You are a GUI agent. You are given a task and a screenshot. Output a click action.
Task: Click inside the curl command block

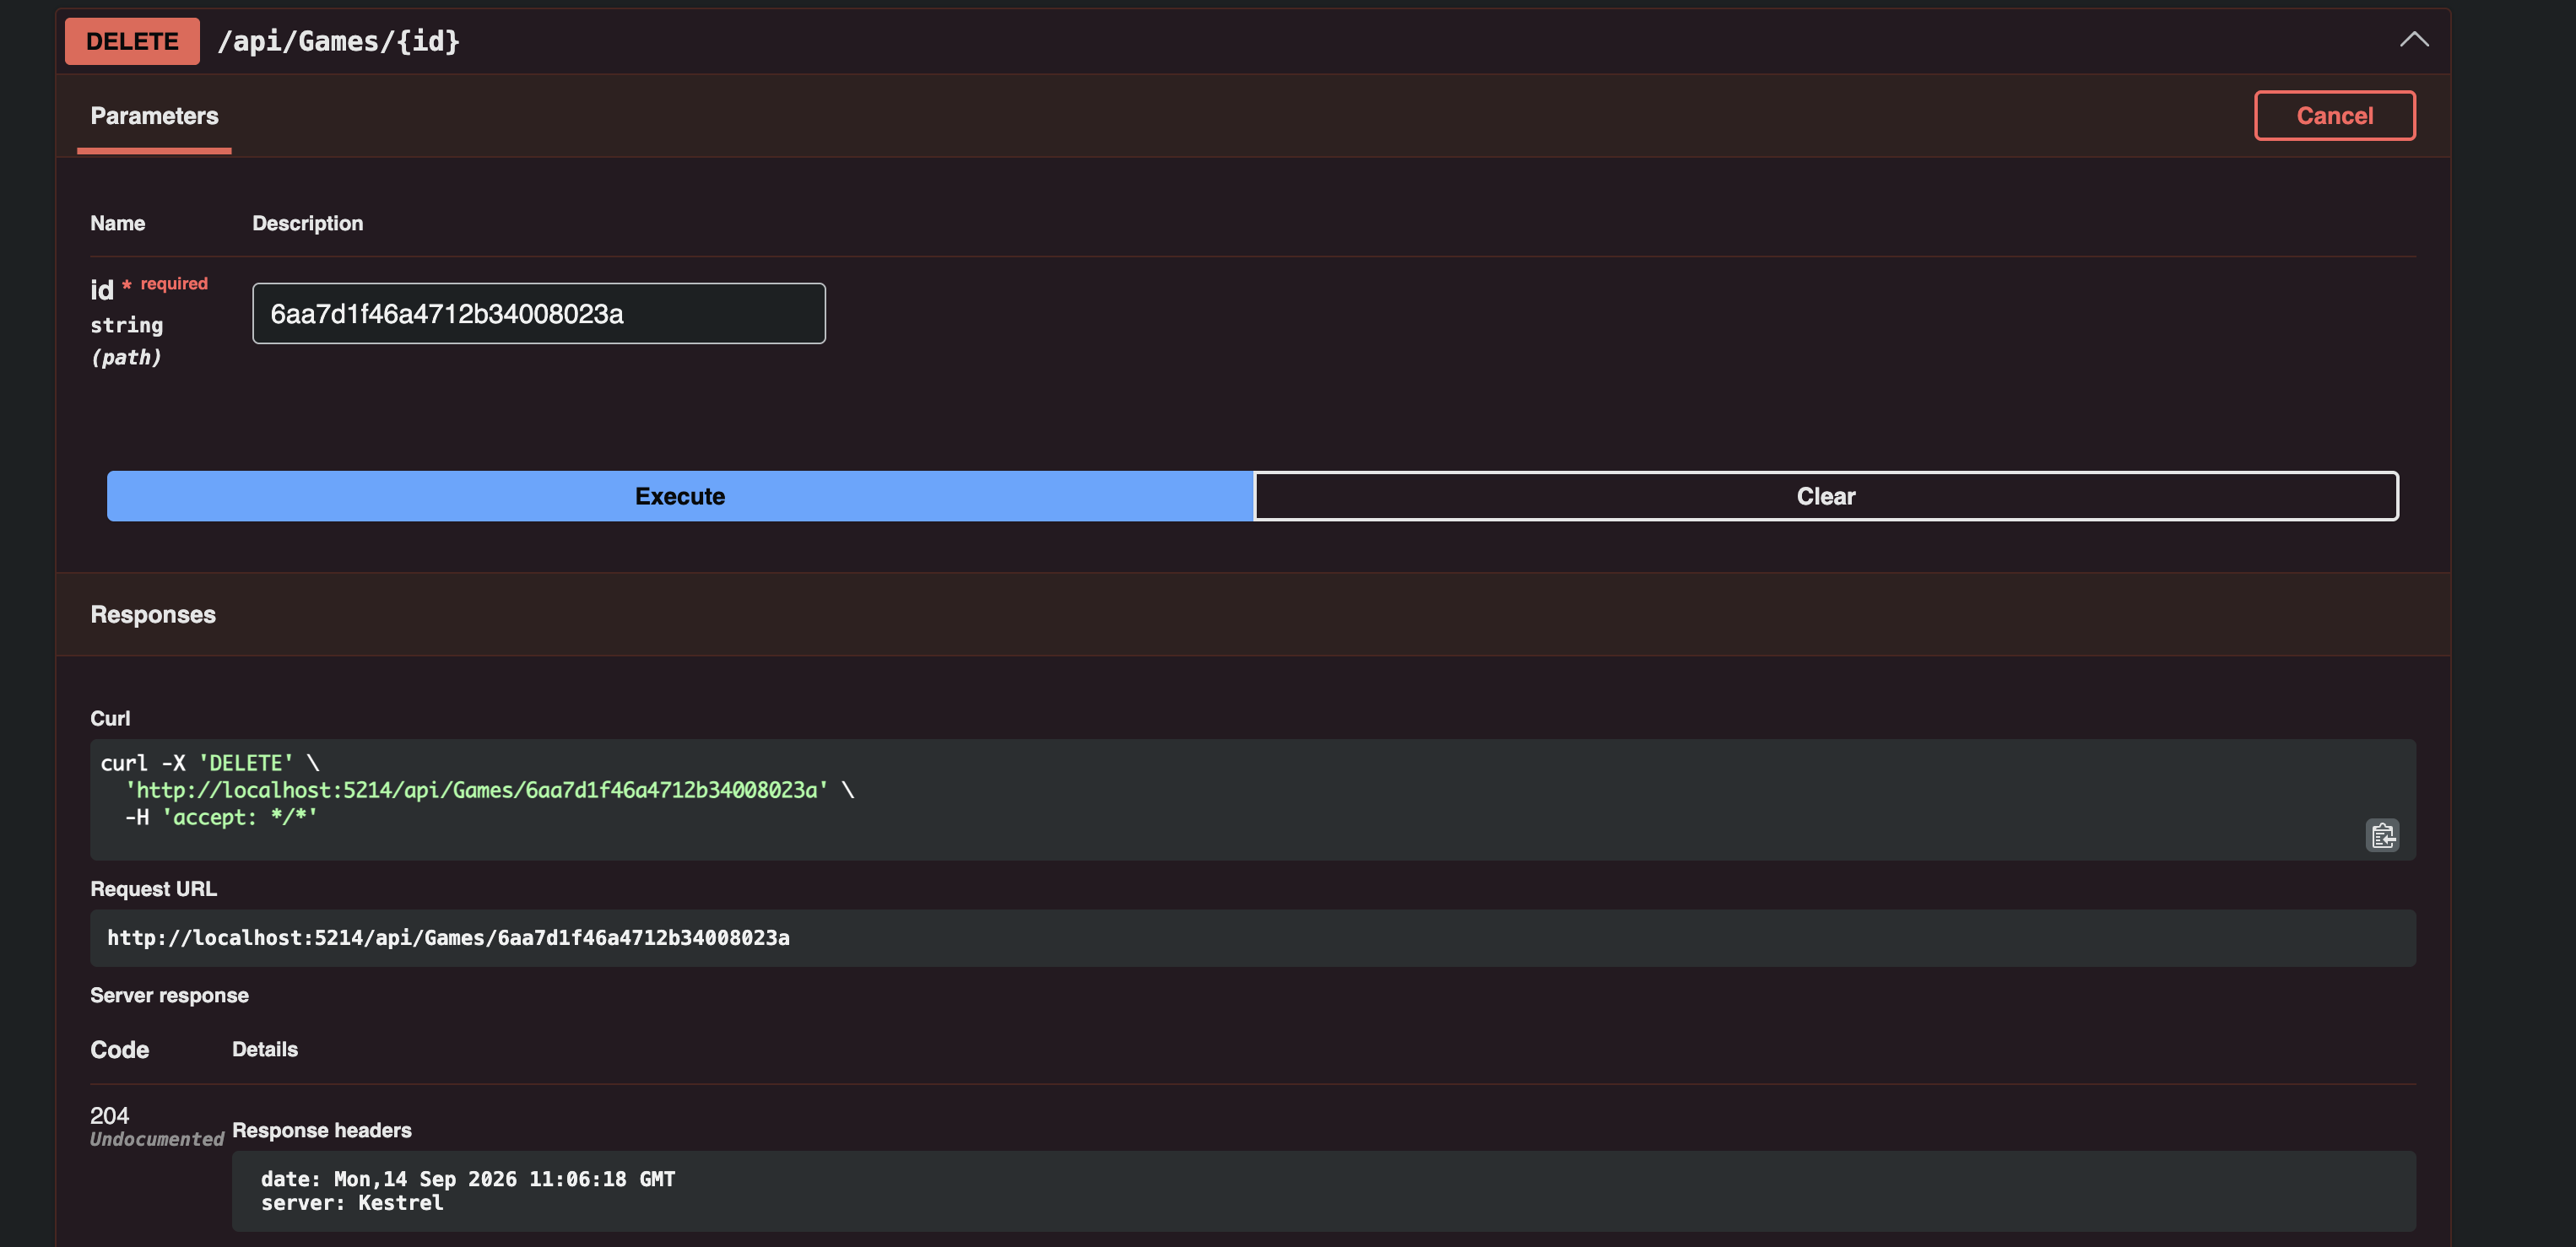[x=1253, y=799]
